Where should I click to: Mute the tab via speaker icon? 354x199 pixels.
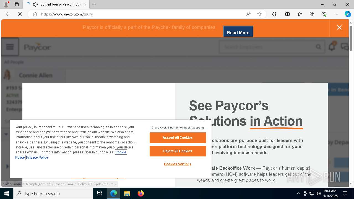(x=35, y=4)
